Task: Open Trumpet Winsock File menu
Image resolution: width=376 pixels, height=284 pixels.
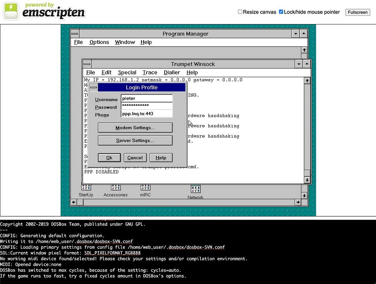Action: pyautogui.click(x=90, y=73)
